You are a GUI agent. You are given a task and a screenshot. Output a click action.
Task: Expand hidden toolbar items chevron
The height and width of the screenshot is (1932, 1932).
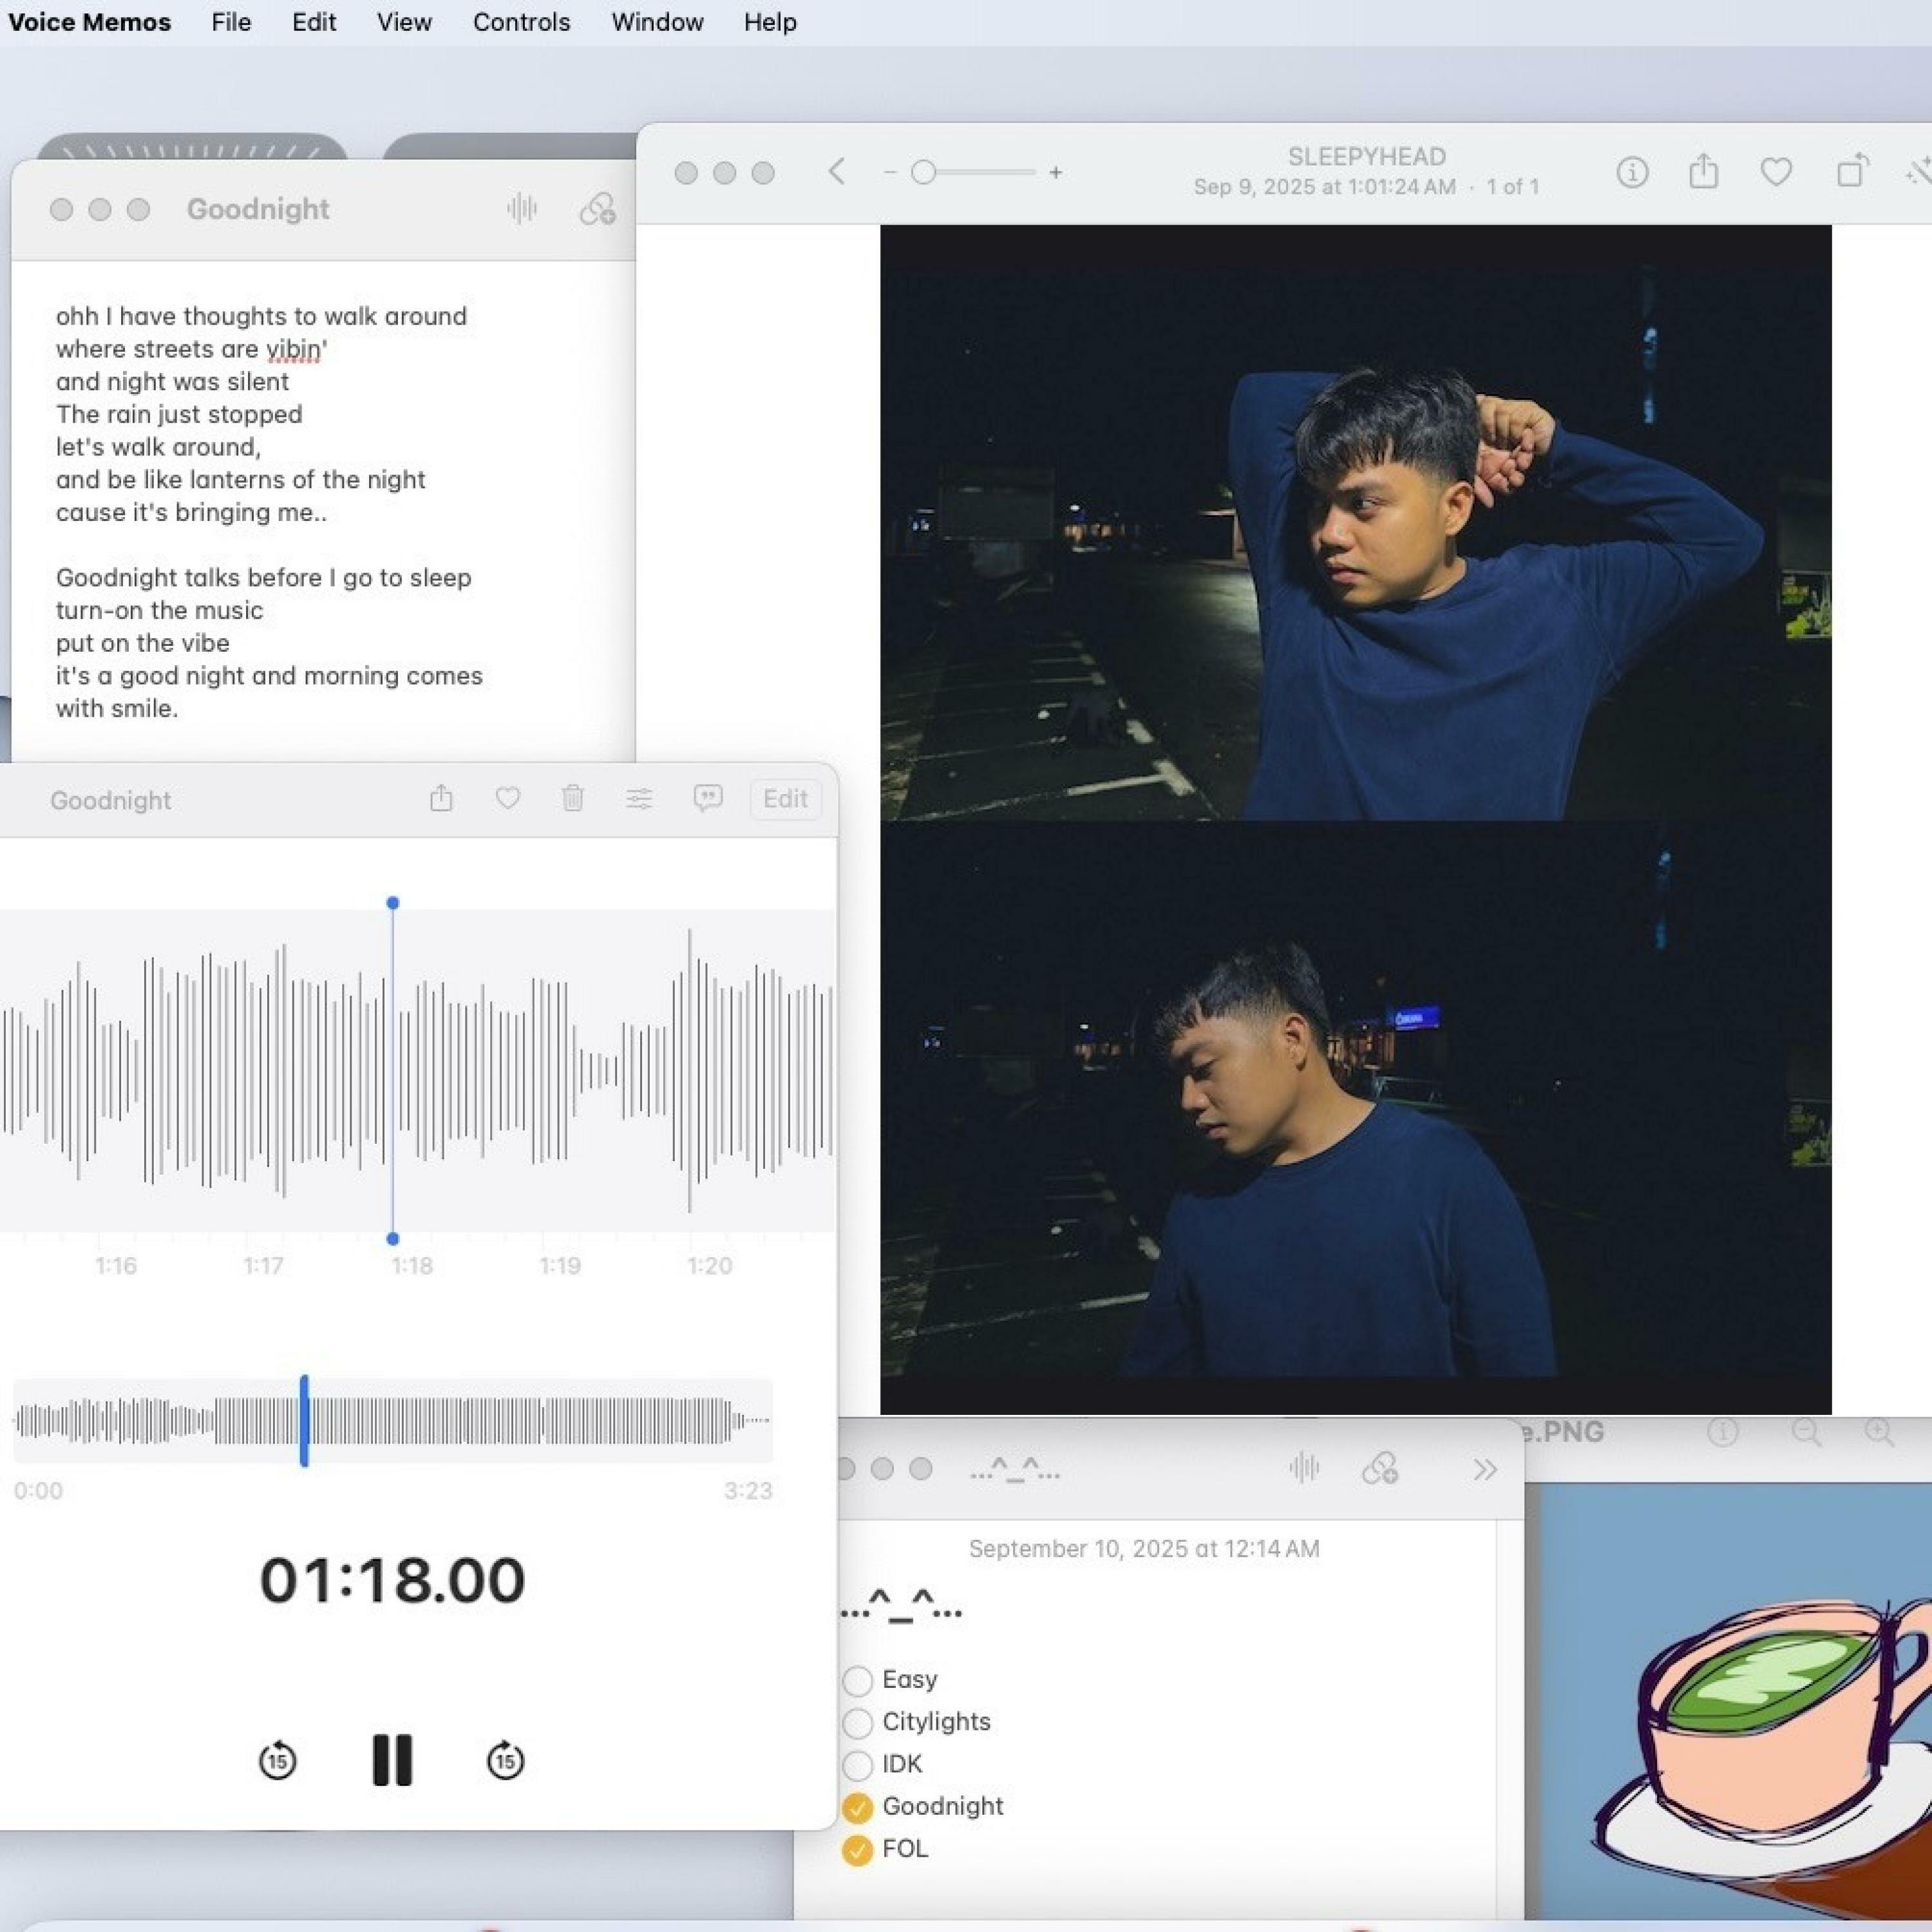[x=1485, y=1469]
